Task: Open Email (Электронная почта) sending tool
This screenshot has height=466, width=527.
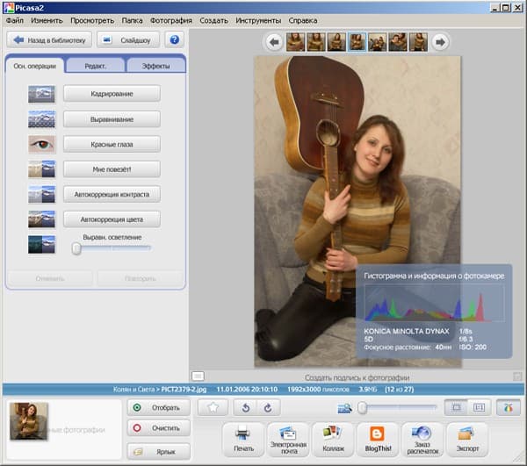Action: tap(287, 438)
